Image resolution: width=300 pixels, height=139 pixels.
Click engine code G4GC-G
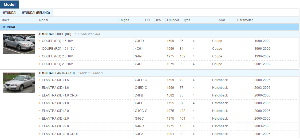141,111
